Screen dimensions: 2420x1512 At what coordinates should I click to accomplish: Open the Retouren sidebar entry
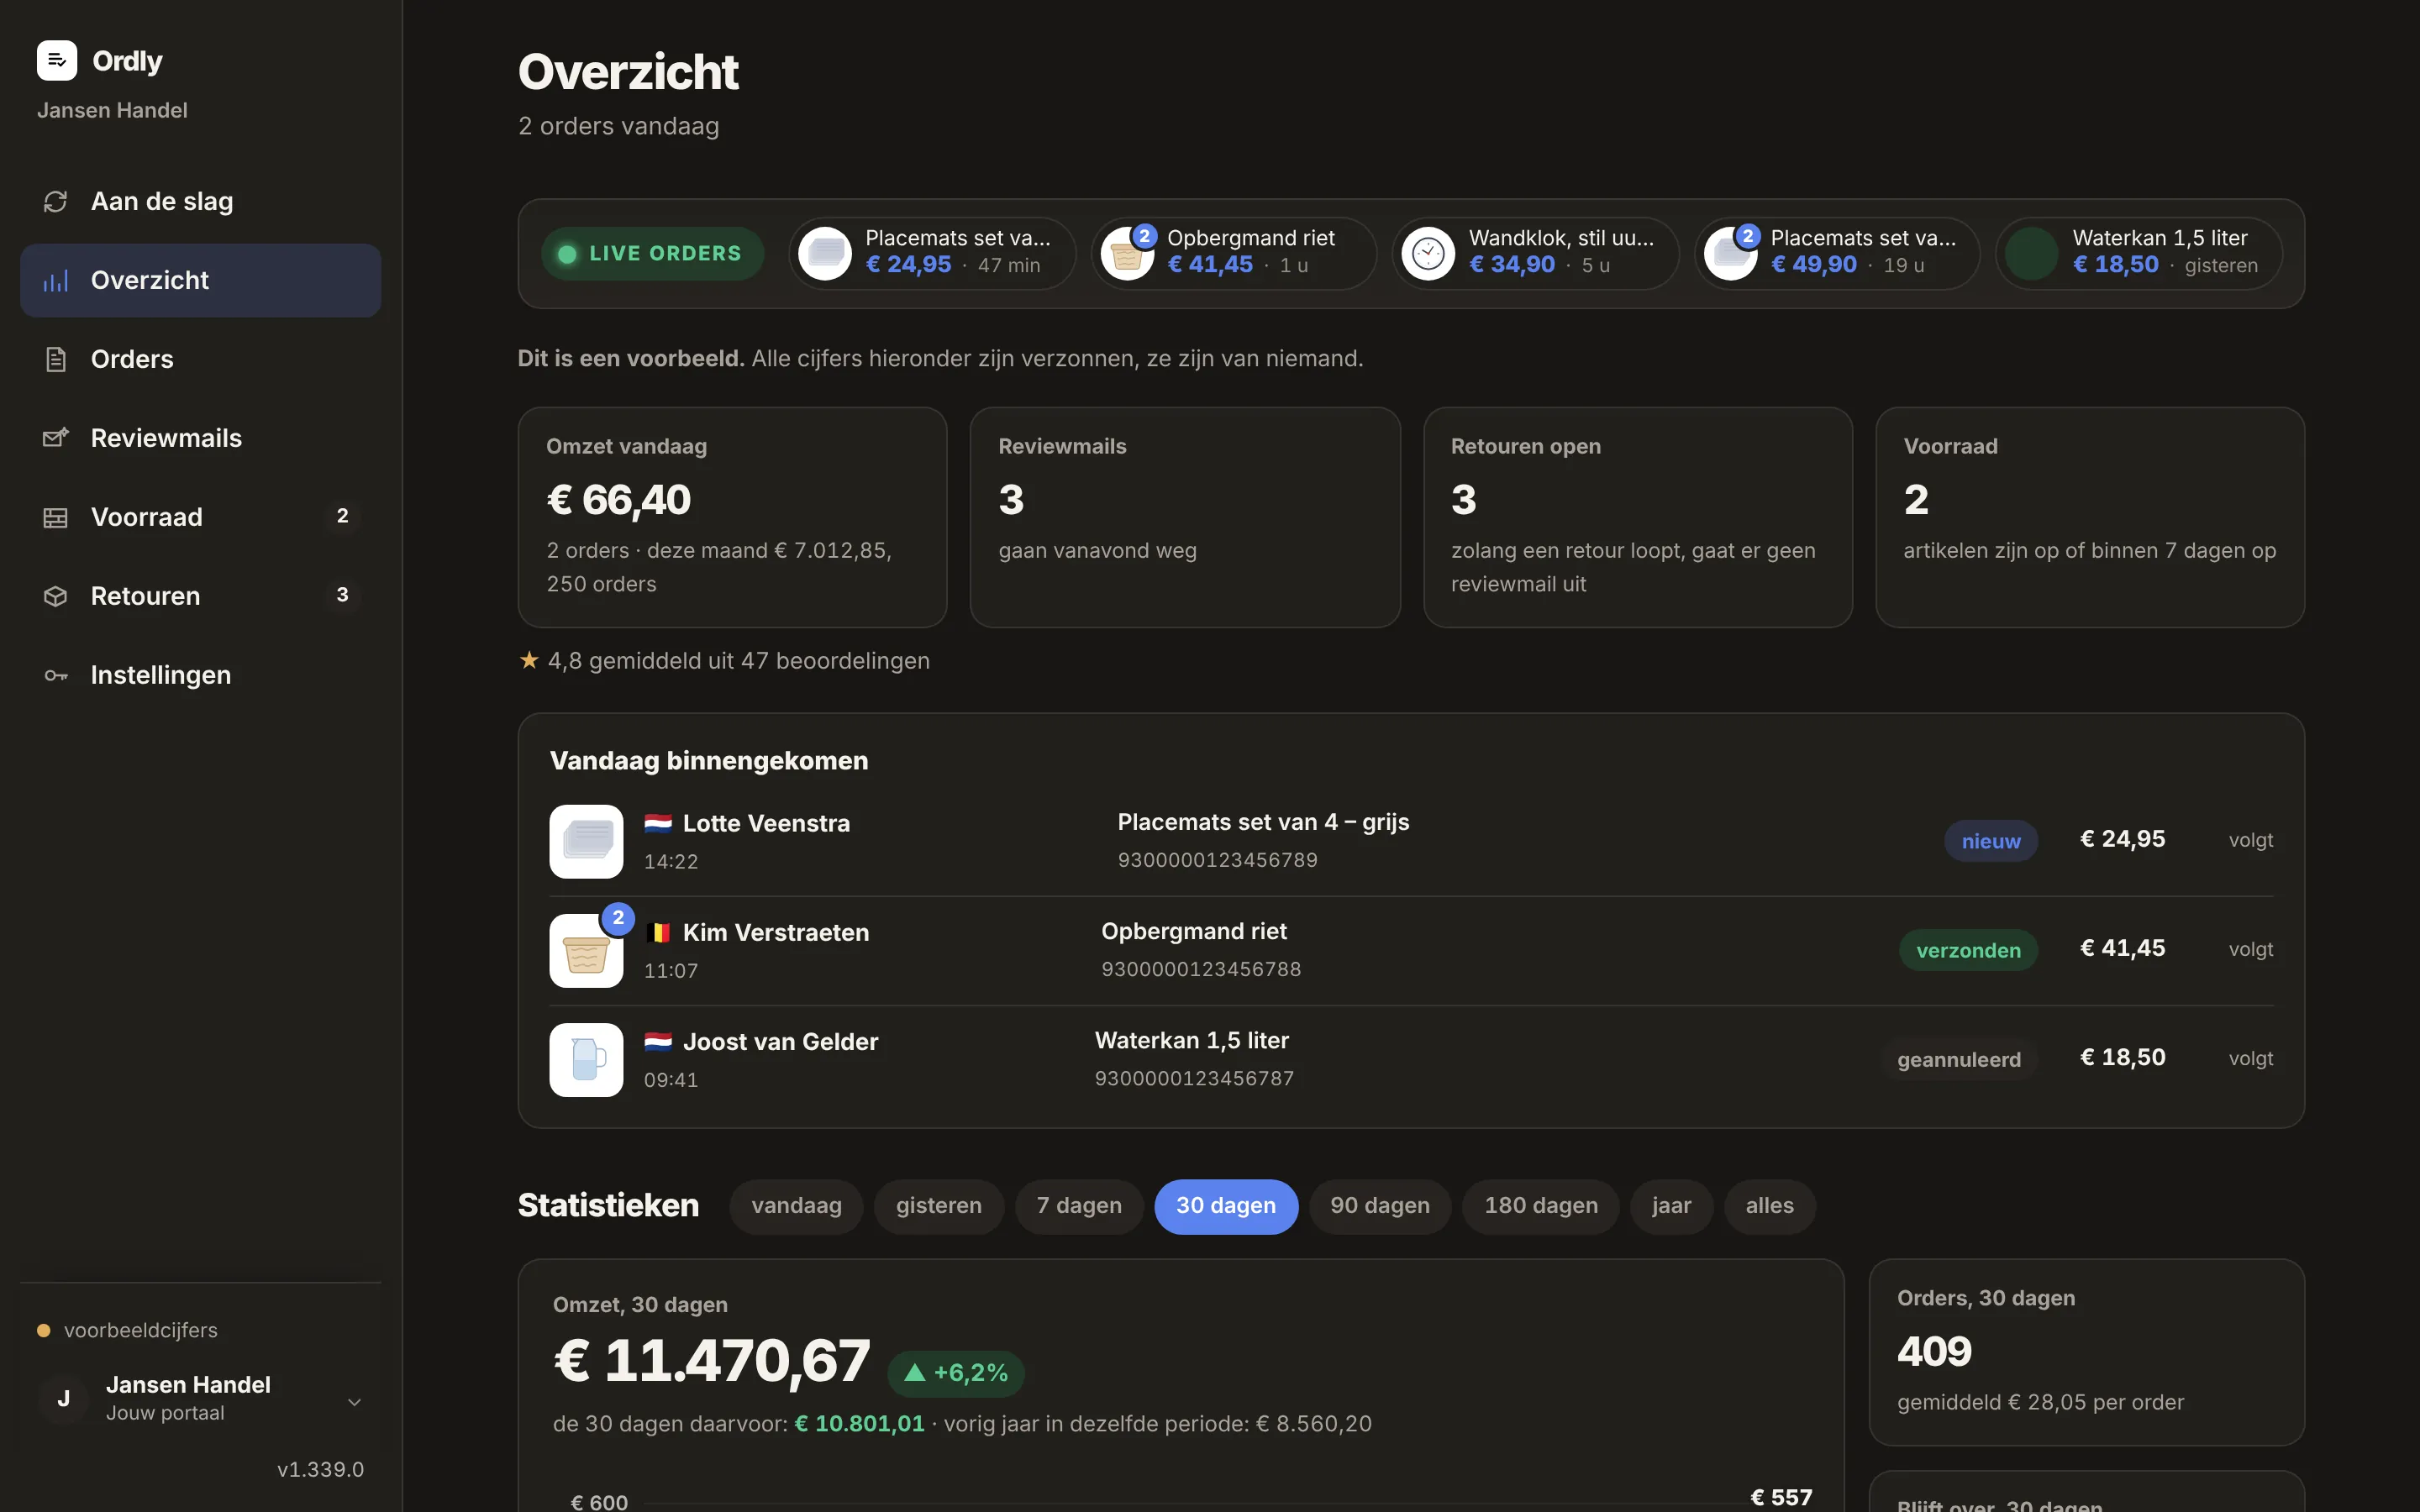point(200,596)
